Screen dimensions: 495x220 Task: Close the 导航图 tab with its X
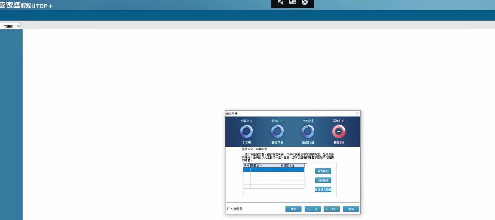click(x=19, y=26)
